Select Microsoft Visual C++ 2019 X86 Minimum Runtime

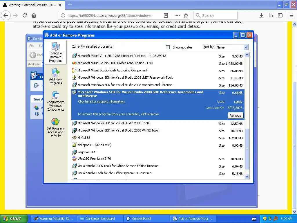click(158, 56)
